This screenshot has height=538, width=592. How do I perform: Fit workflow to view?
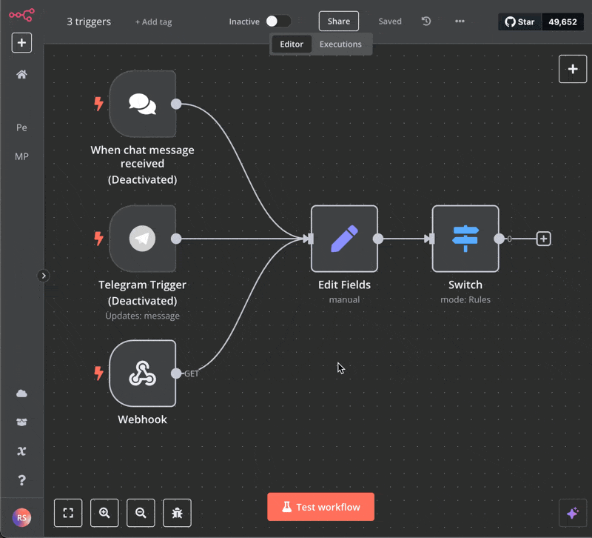[68, 512]
